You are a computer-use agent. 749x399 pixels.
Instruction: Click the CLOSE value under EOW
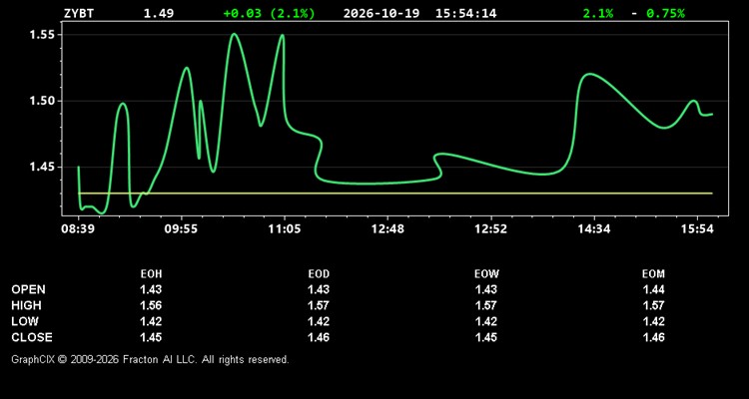(x=486, y=337)
